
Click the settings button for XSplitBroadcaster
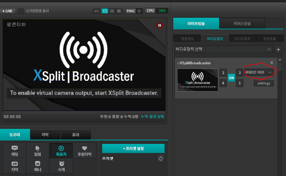(264, 83)
